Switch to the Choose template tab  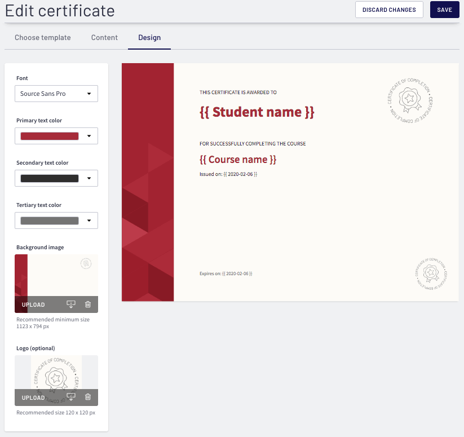(x=43, y=38)
